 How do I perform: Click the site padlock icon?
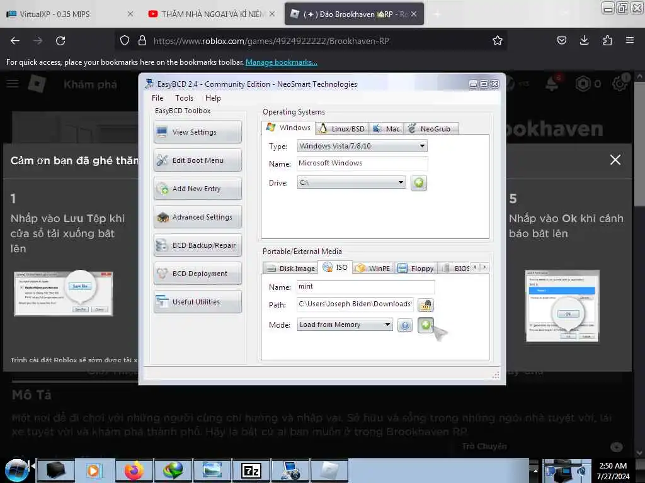[142, 40]
